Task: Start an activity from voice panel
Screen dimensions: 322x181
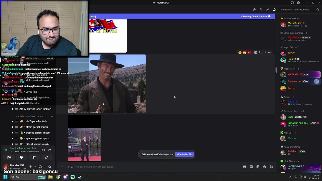Action: [x=34, y=157]
